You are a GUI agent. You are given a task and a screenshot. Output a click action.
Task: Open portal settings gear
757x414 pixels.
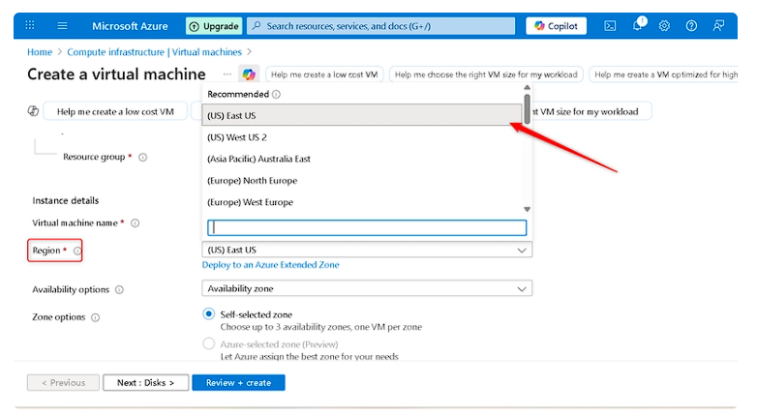(664, 26)
